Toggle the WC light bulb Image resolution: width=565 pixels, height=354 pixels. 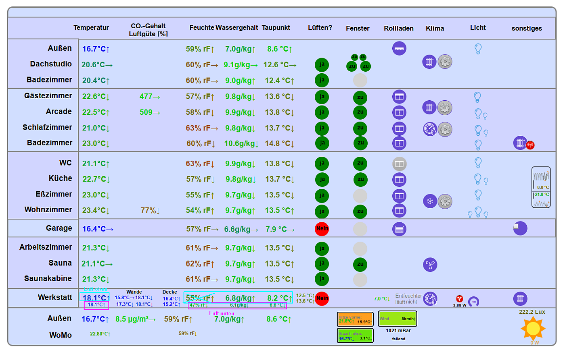[478, 163]
